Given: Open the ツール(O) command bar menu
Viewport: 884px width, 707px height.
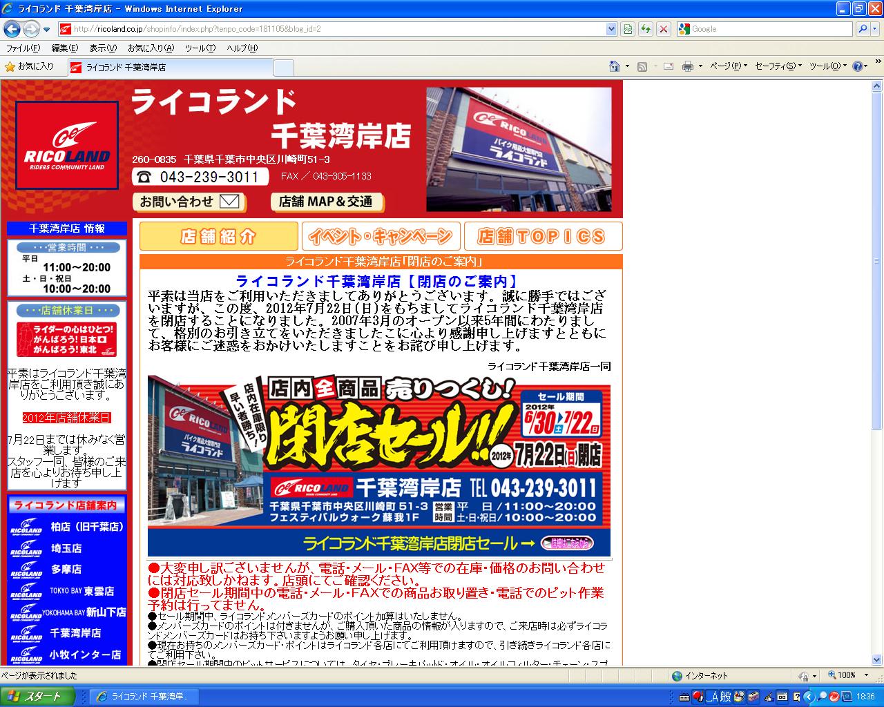Looking at the screenshot, I should [827, 66].
